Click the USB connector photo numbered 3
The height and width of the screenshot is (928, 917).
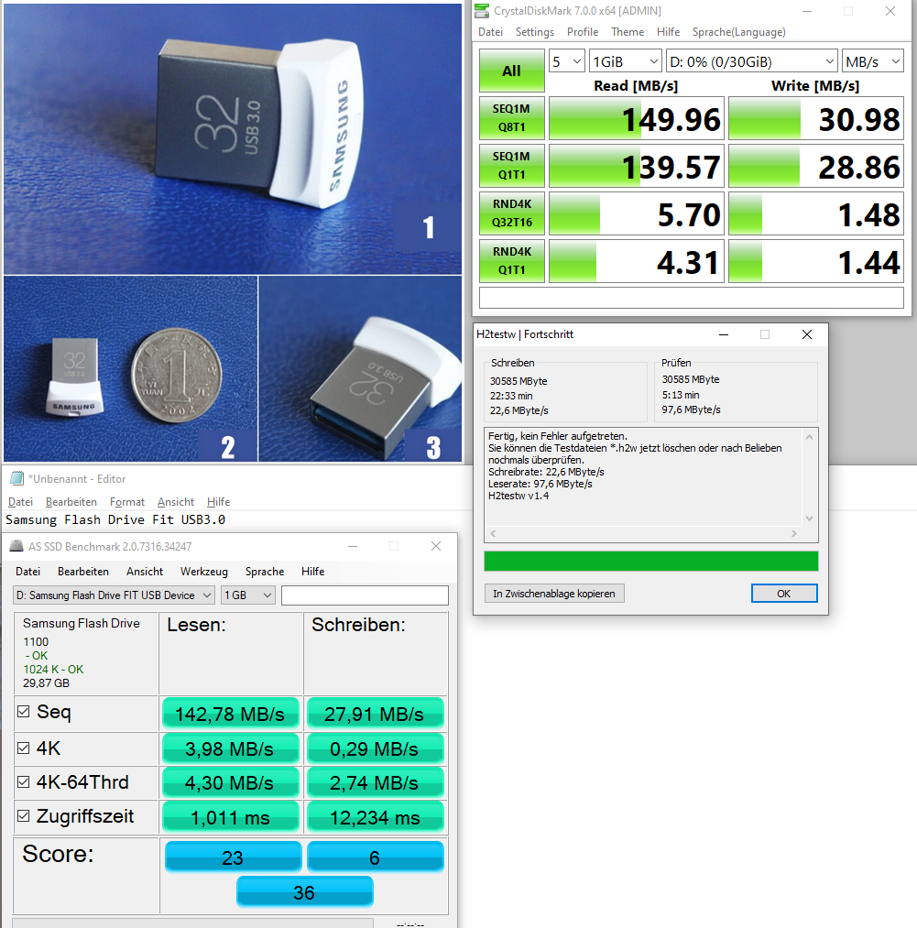[x=360, y=368]
